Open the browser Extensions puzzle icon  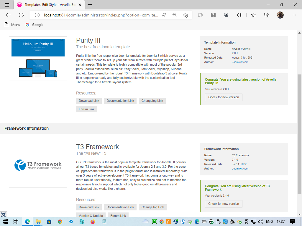239,15
